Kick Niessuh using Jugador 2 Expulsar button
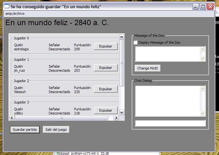 [x=105, y=89]
